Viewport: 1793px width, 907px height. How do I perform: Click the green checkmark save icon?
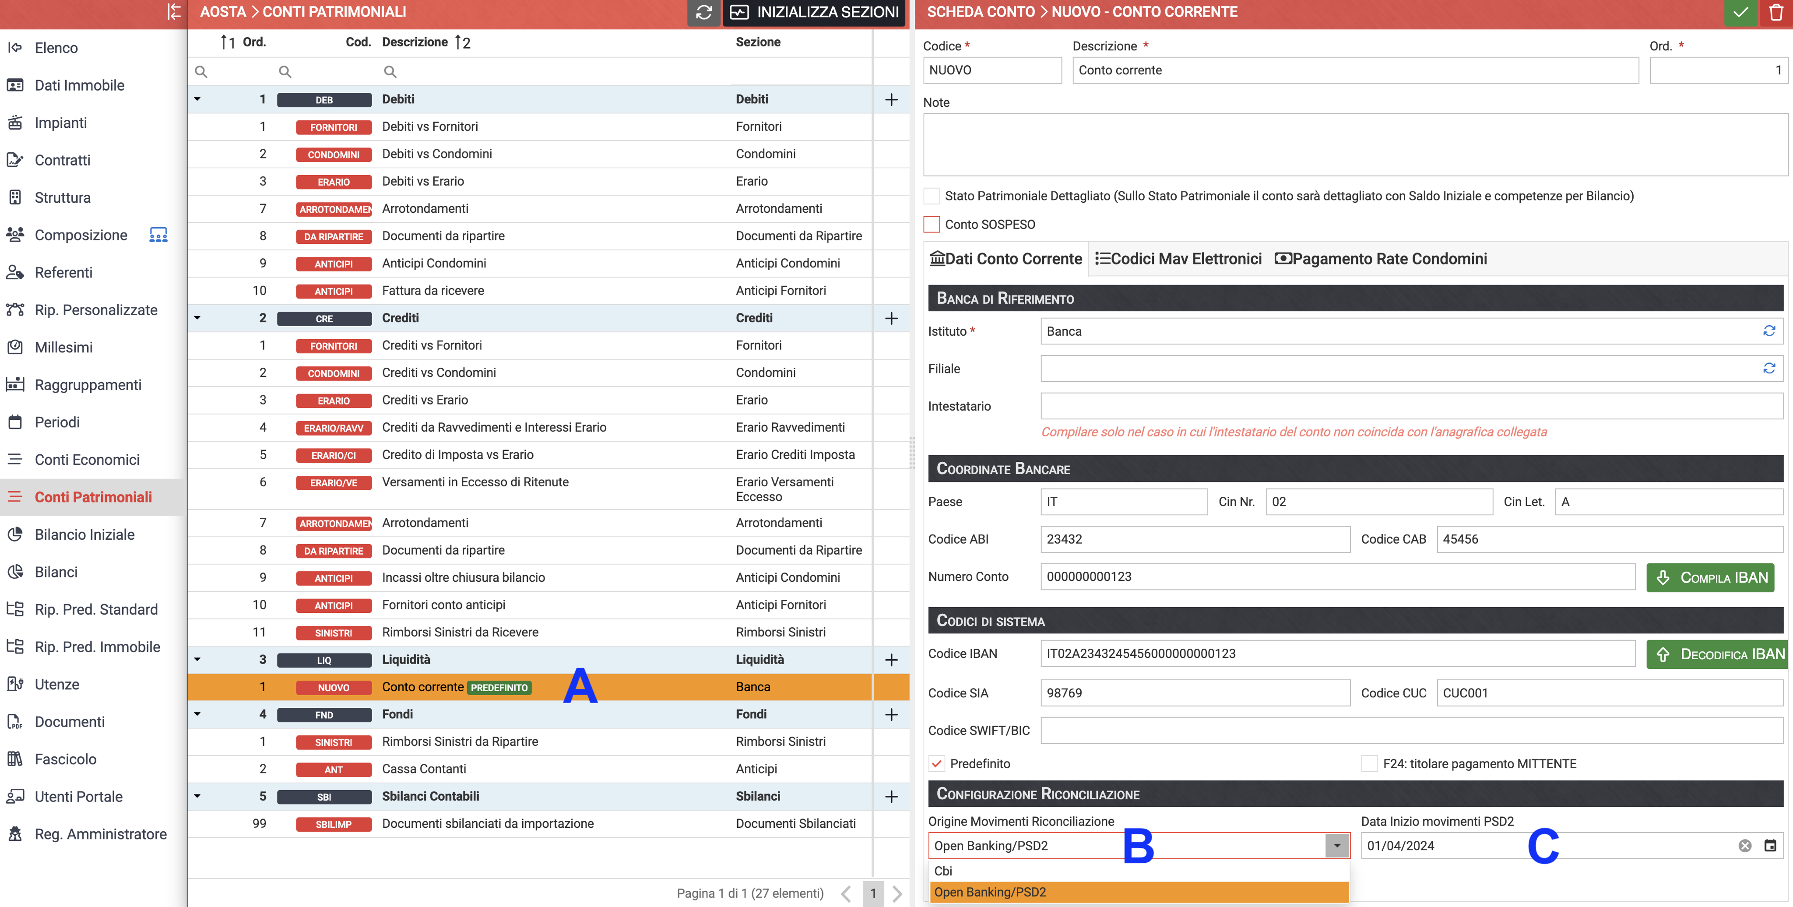[1740, 13]
